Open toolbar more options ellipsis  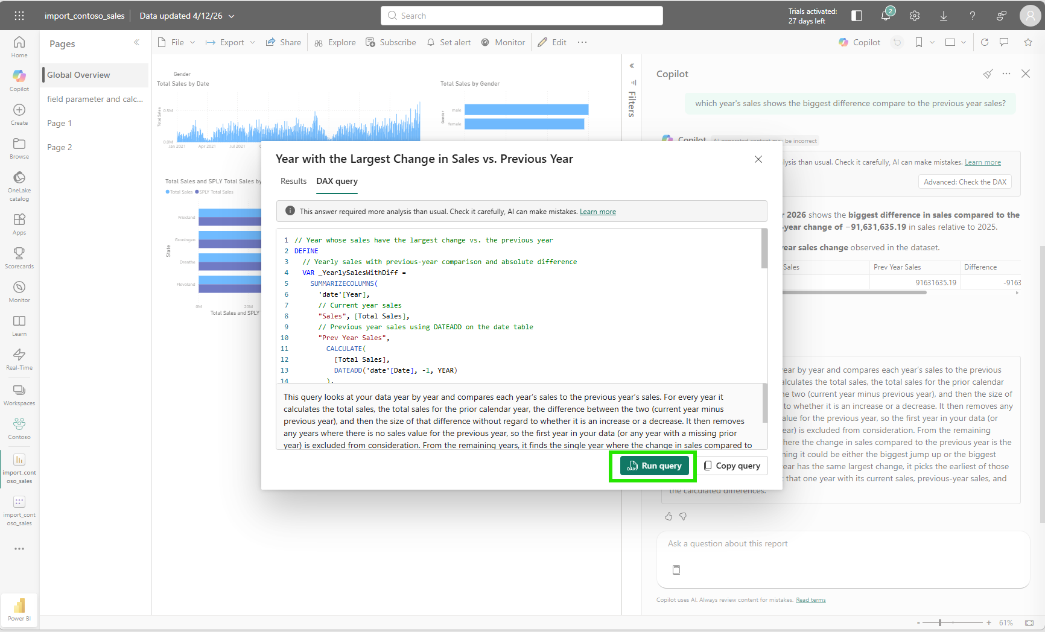[x=582, y=42]
